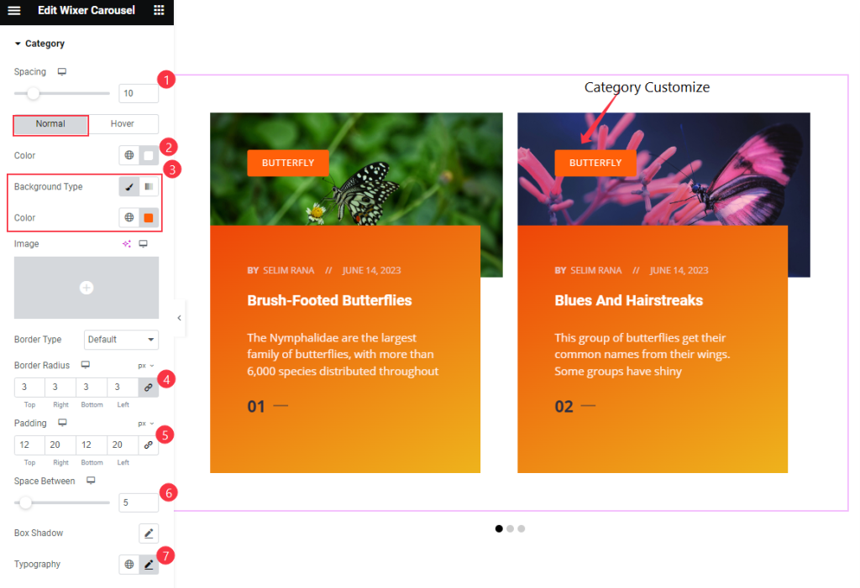860x588 pixels.
Task: Edit Box Shadow with pencil icon
Action: click(149, 533)
